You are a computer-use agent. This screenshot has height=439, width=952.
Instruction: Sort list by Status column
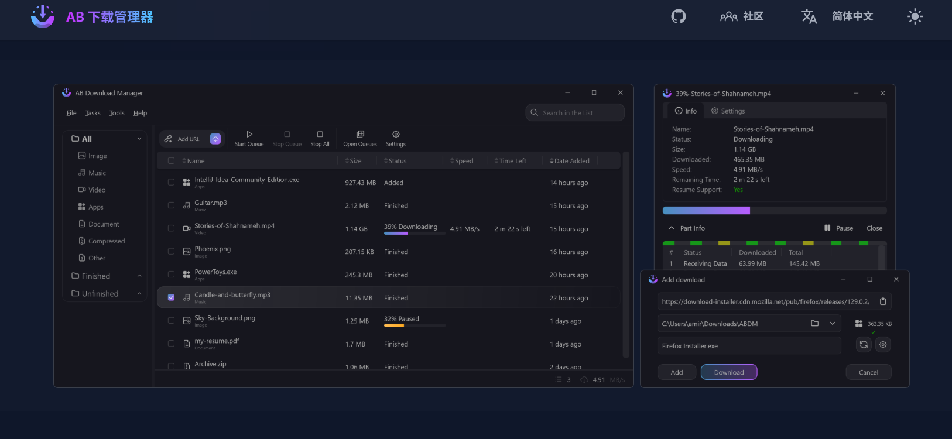pyautogui.click(x=395, y=161)
